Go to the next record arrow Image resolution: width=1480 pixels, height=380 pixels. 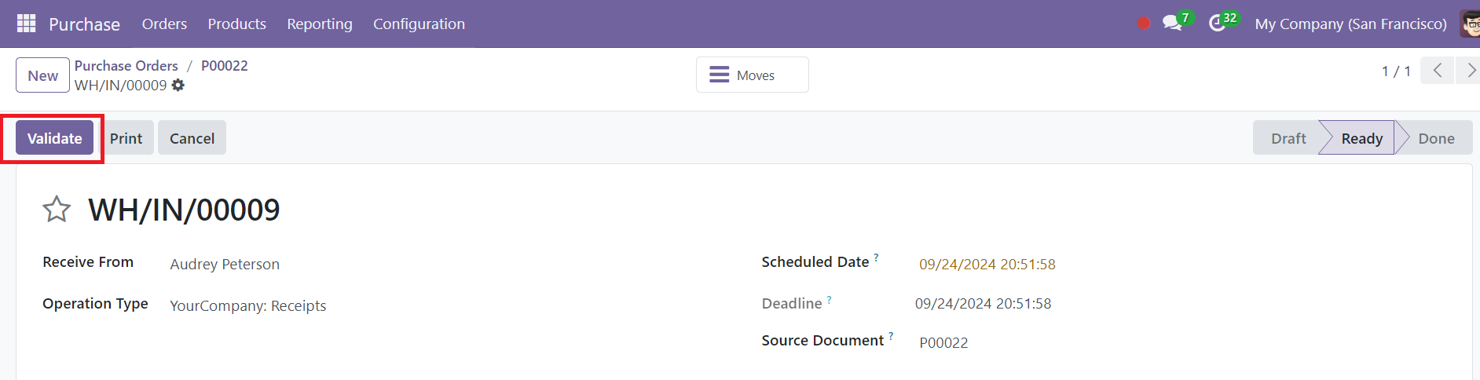pyautogui.click(x=1468, y=71)
